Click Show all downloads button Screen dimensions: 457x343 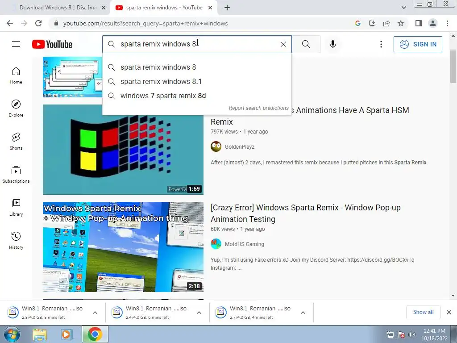click(x=423, y=312)
